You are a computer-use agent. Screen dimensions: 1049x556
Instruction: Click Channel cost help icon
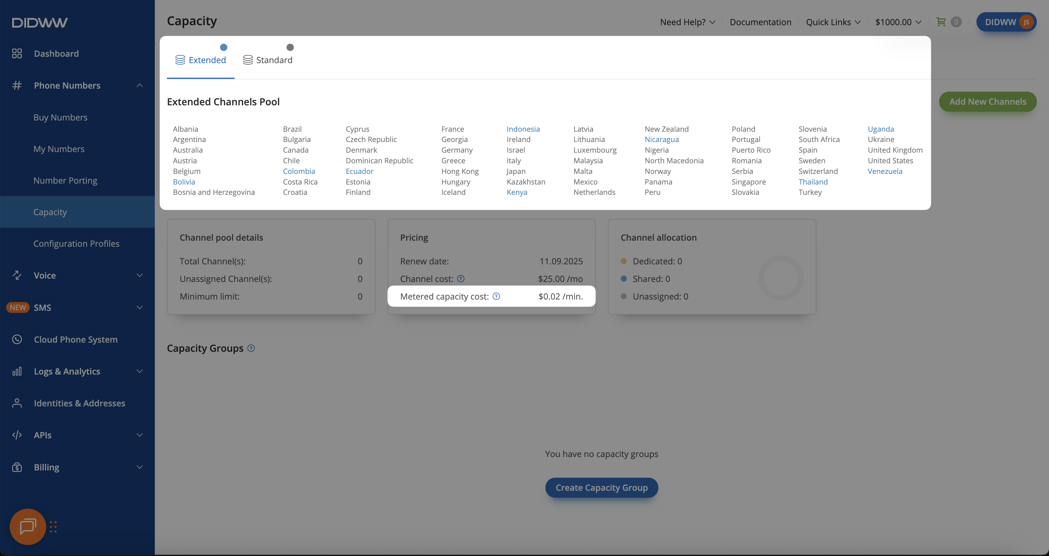(x=460, y=279)
